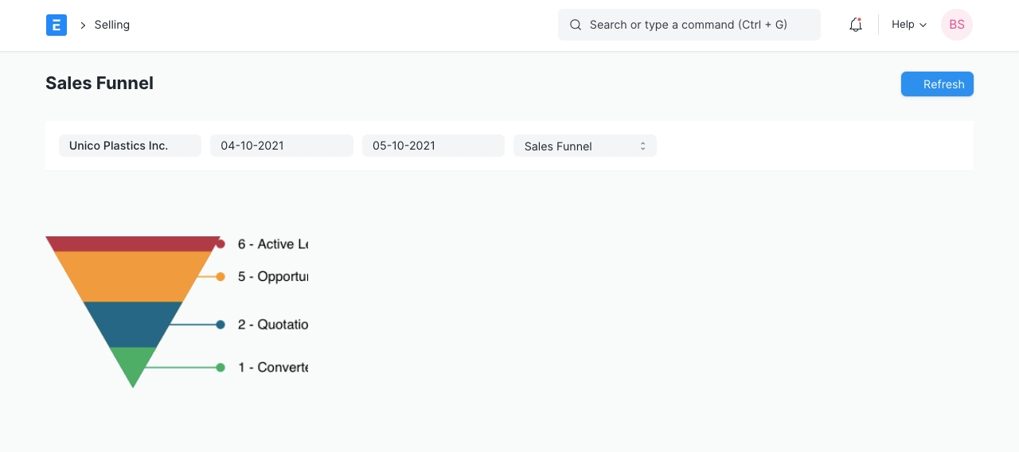Viewport: 1019px width, 452px height.
Task: Click the green Converted marker dot
Action: tap(221, 368)
